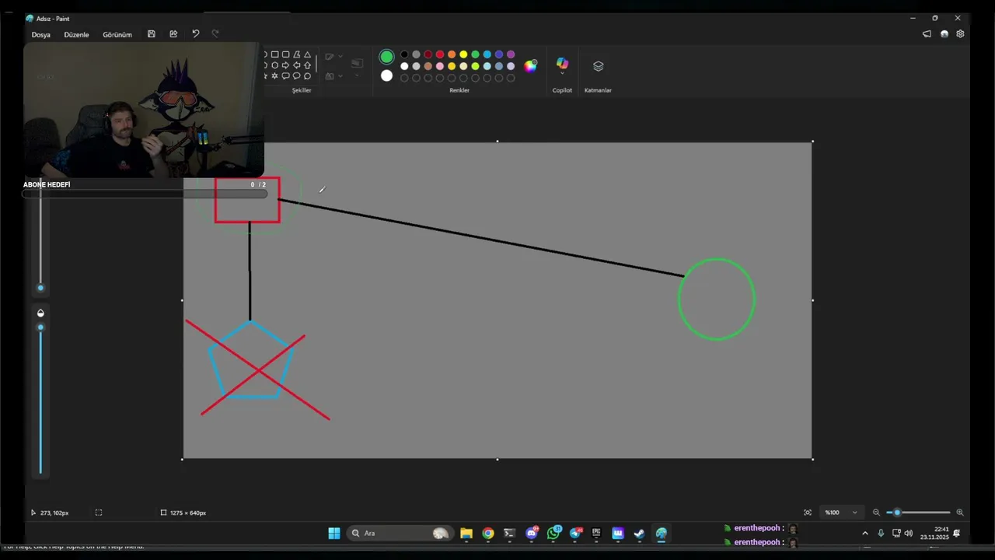
Task: Click the feedback megaphone icon
Action: pos(927,34)
